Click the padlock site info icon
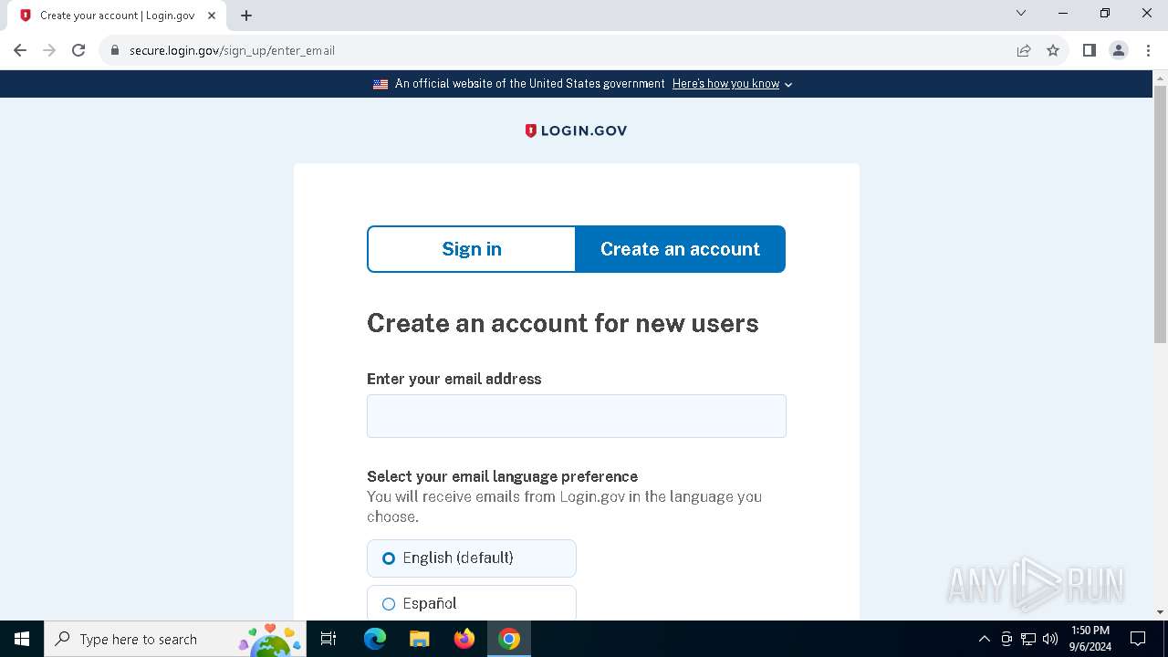Viewport: 1168px width, 657px height. pos(115,50)
